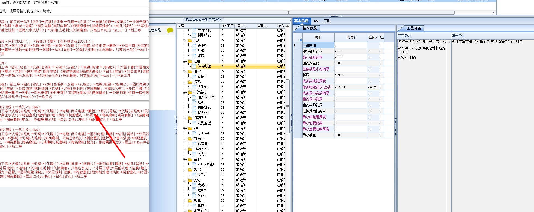Click the 25.00 value for 平均孔壁铜厚
The height and width of the screenshot is (212, 534).
coord(351,51)
